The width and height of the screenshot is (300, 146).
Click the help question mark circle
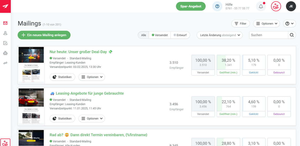(217, 6)
